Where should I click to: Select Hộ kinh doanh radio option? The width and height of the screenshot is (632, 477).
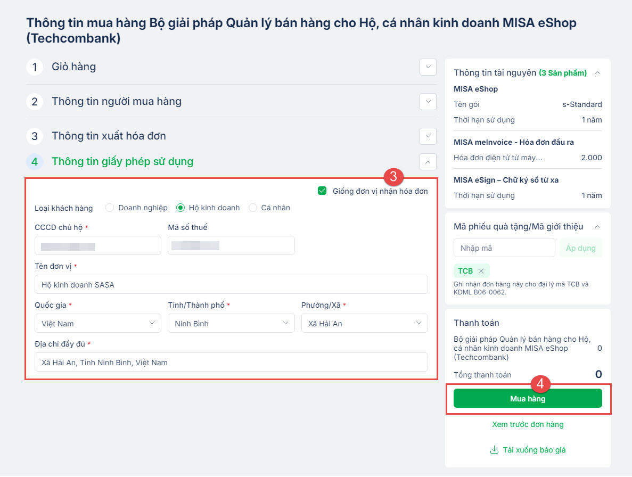point(180,208)
